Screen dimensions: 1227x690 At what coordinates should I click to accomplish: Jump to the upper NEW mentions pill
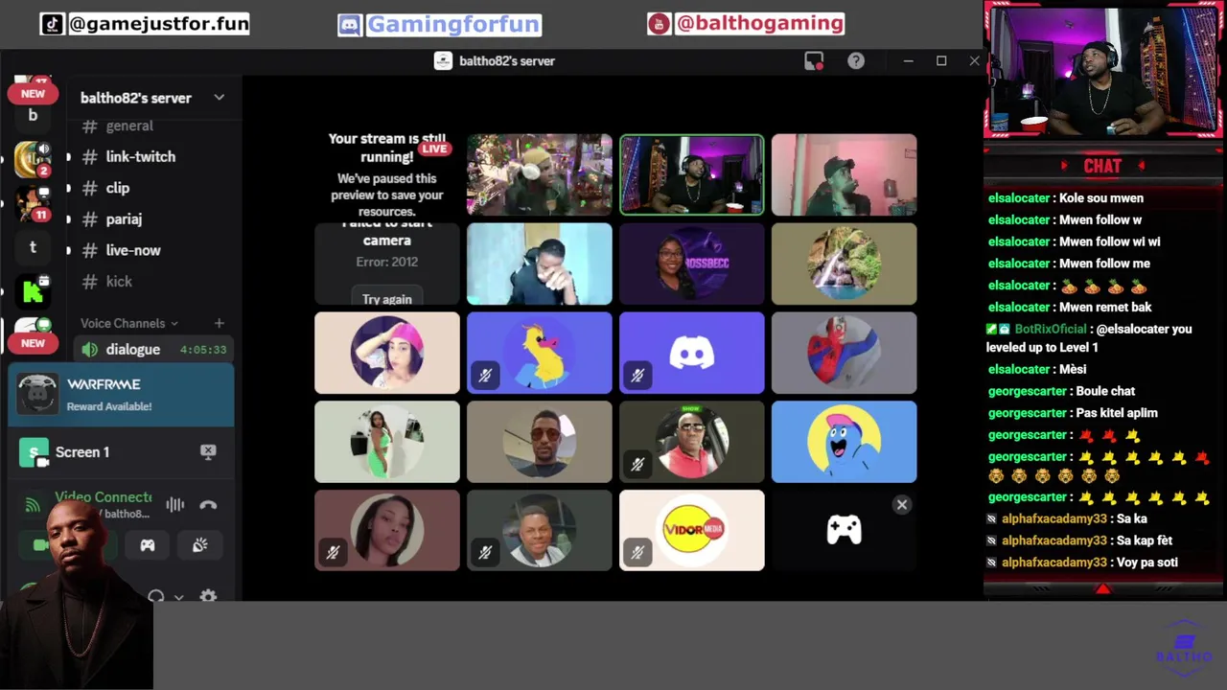pos(33,94)
